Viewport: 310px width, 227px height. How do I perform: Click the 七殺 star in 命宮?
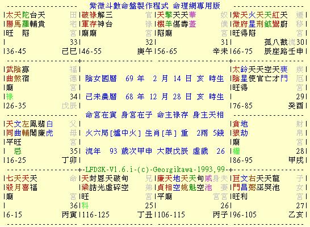pos(10,183)
